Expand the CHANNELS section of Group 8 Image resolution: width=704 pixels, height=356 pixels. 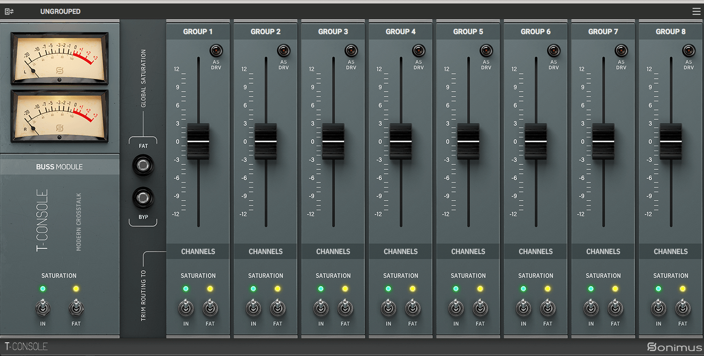pyautogui.click(x=670, y=251)
